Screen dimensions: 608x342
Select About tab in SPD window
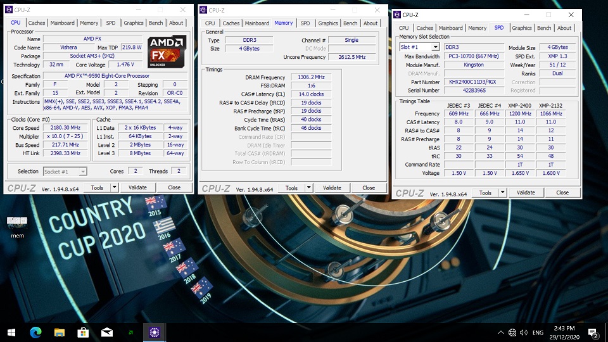[564, 28]
